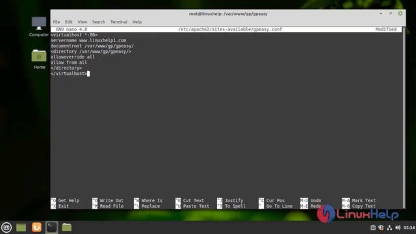This screenshot has height=234, width=416.
Task: Click the 'allowoverride all' line
Action: point(73,57)
